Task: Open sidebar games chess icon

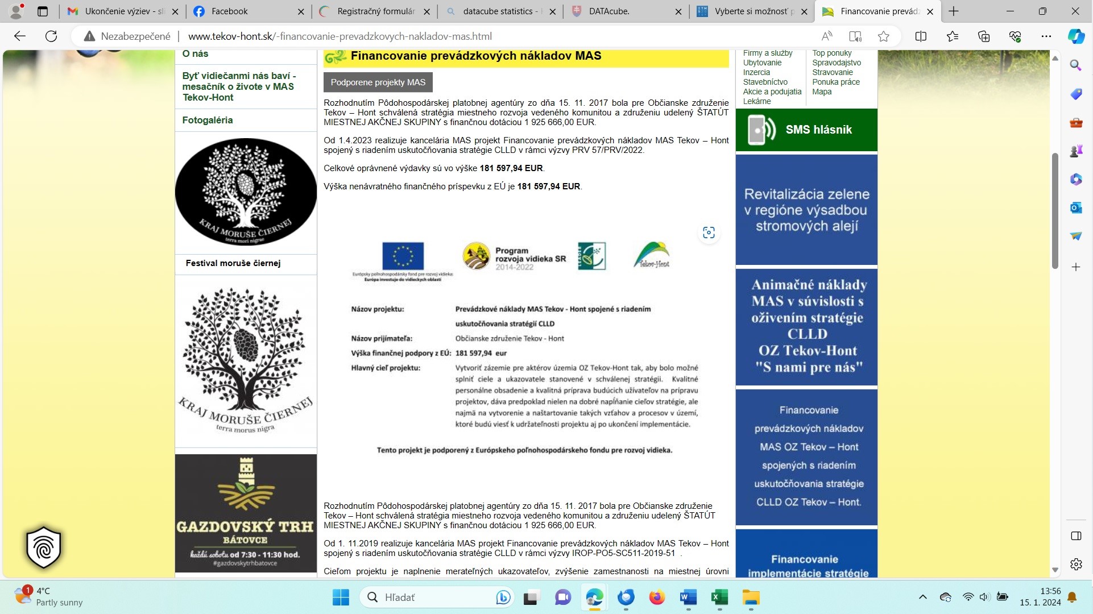Action: coord(1076,151)
